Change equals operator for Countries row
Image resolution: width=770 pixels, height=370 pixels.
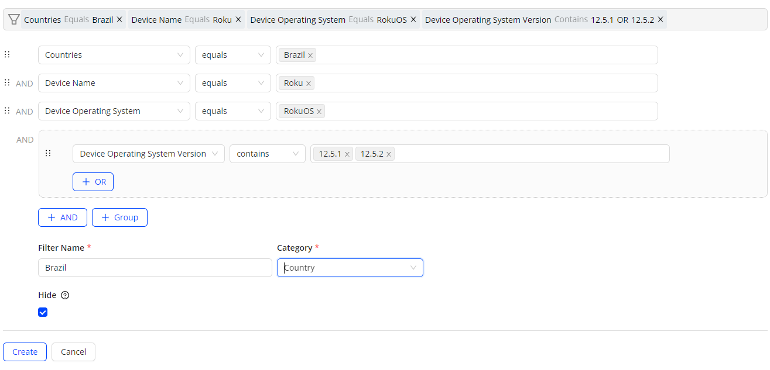point(233,55)
